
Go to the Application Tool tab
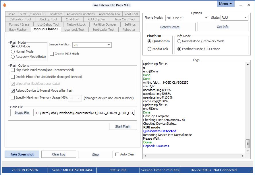[x=110, y=14]
